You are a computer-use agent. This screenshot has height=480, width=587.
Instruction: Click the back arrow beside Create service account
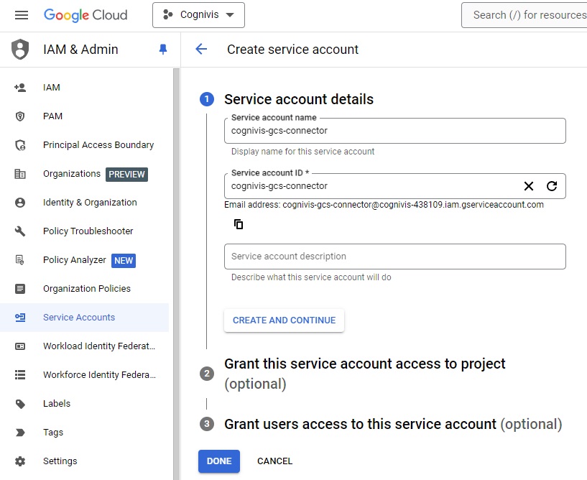point(201,50)
